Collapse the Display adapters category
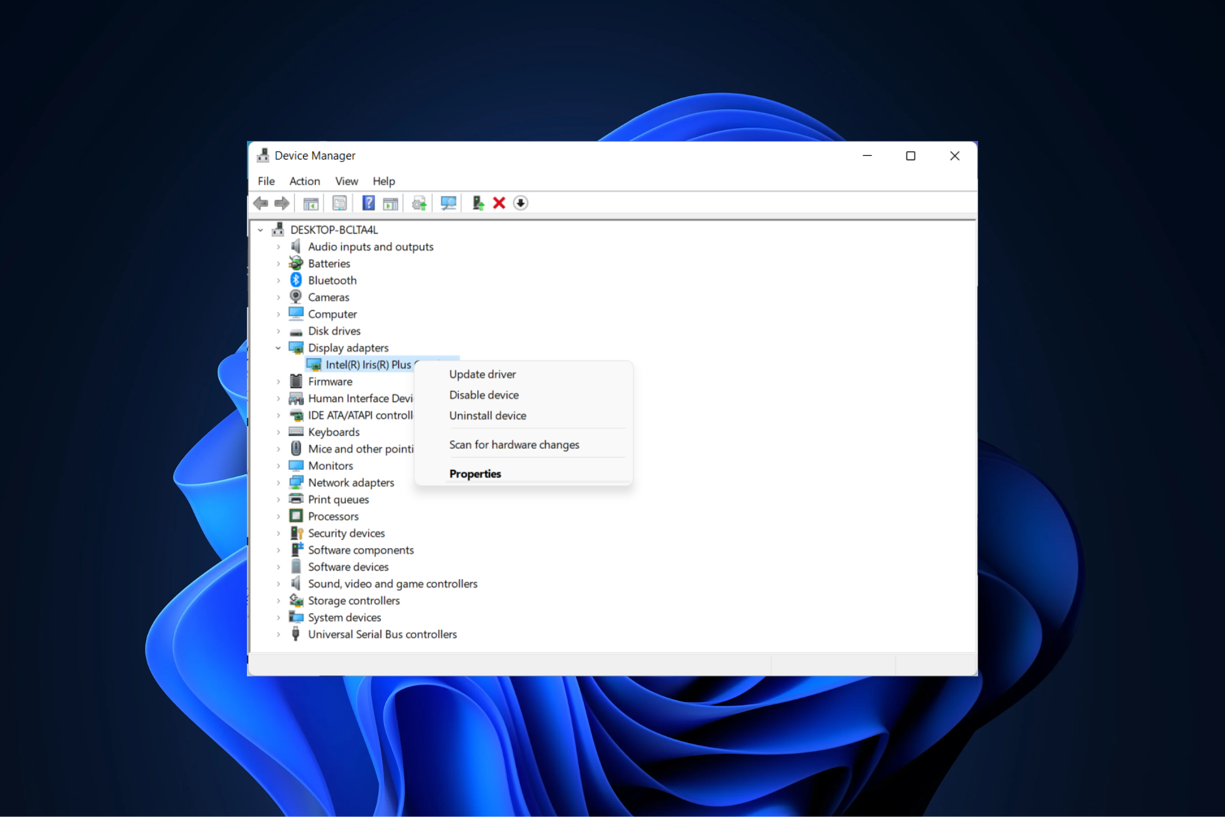1225x817 pixels. click(278, 347)
